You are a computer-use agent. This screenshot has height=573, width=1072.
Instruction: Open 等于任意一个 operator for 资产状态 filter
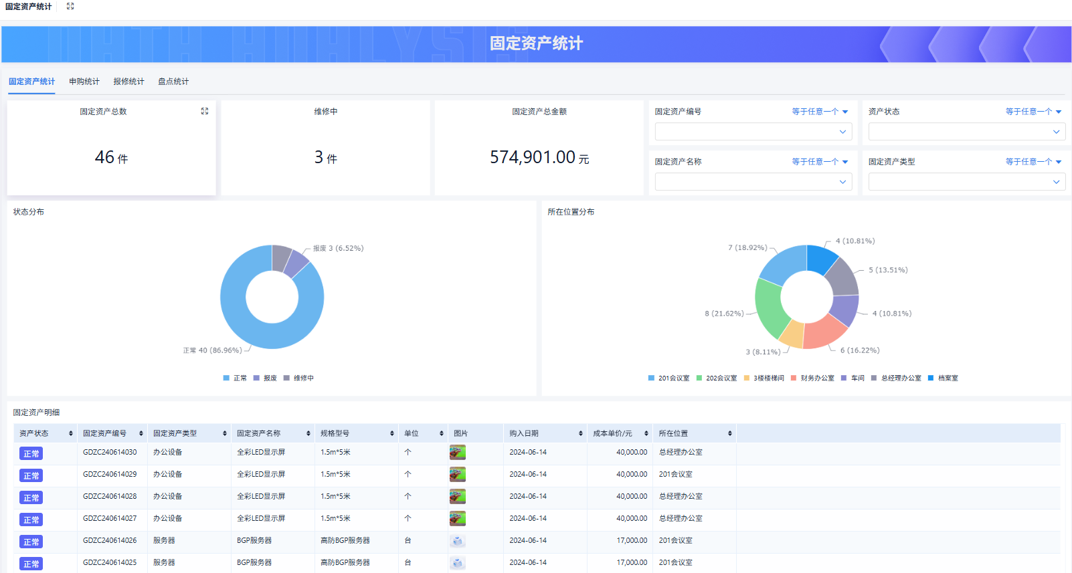tap(1033, 112)
